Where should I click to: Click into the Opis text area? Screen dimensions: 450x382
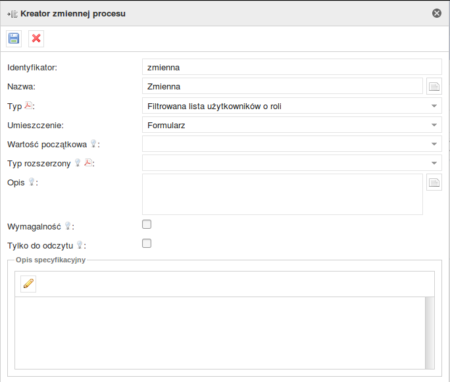282,194
